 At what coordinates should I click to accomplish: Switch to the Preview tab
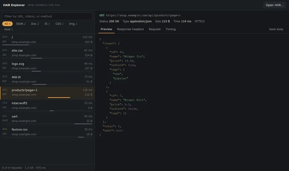pos(106,29)
